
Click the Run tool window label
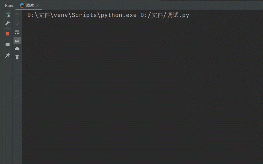click(x=9, y=6)
